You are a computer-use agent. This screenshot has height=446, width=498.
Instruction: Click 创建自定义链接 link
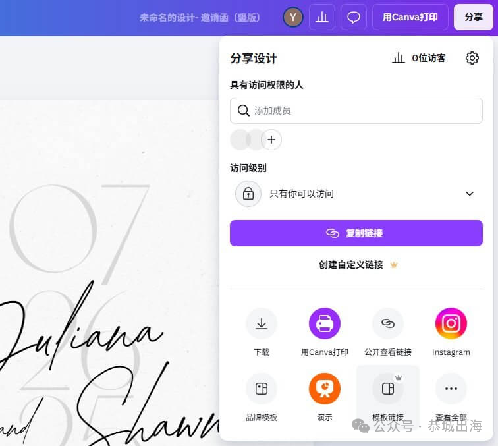point(351,265)
